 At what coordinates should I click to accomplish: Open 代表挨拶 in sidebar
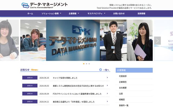click(x=123, y=76)
